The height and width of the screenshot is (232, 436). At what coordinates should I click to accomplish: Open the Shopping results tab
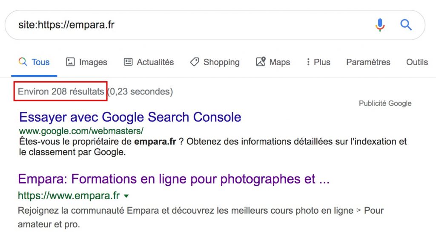coord(221,62)
